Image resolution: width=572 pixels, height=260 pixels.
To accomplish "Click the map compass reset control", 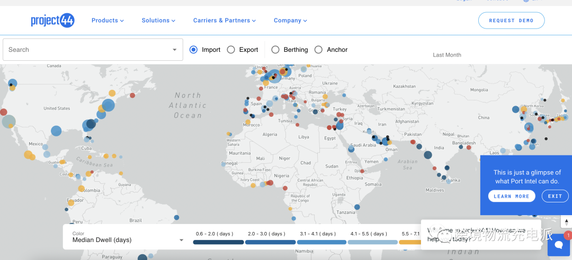I will click(x=566, y=222).
